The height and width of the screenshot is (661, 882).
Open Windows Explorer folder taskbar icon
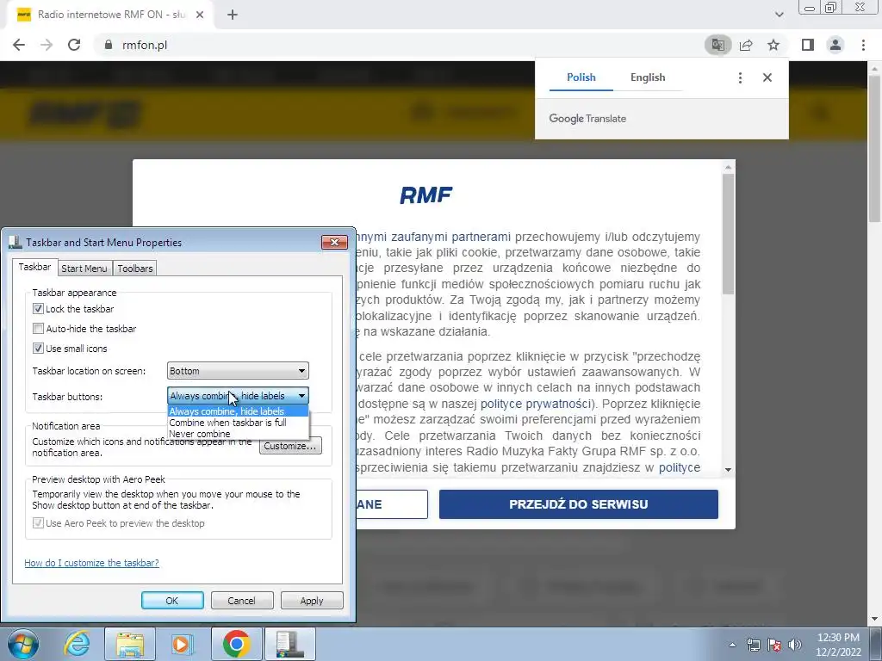(130, 644)
